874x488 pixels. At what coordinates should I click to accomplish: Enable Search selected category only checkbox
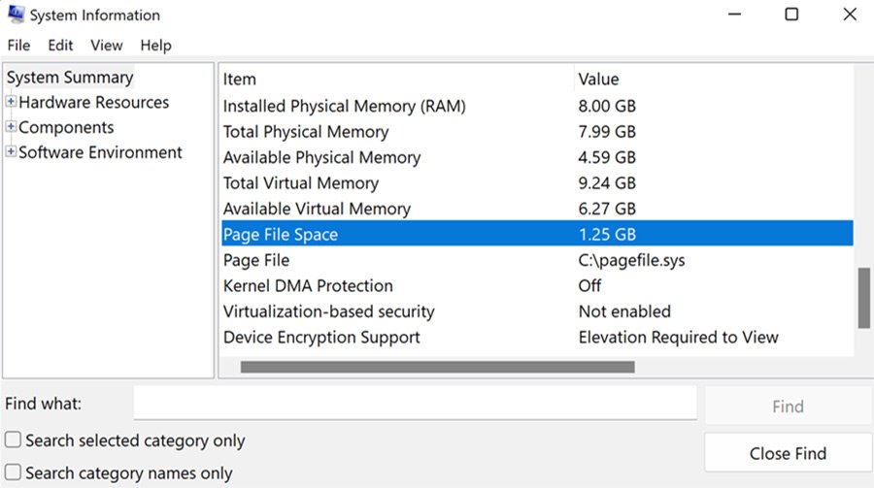pos(13,440)
